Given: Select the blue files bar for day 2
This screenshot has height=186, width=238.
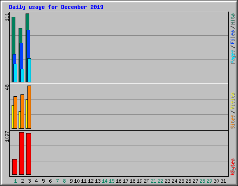Looking at the screenshot, I should point(21,56).
